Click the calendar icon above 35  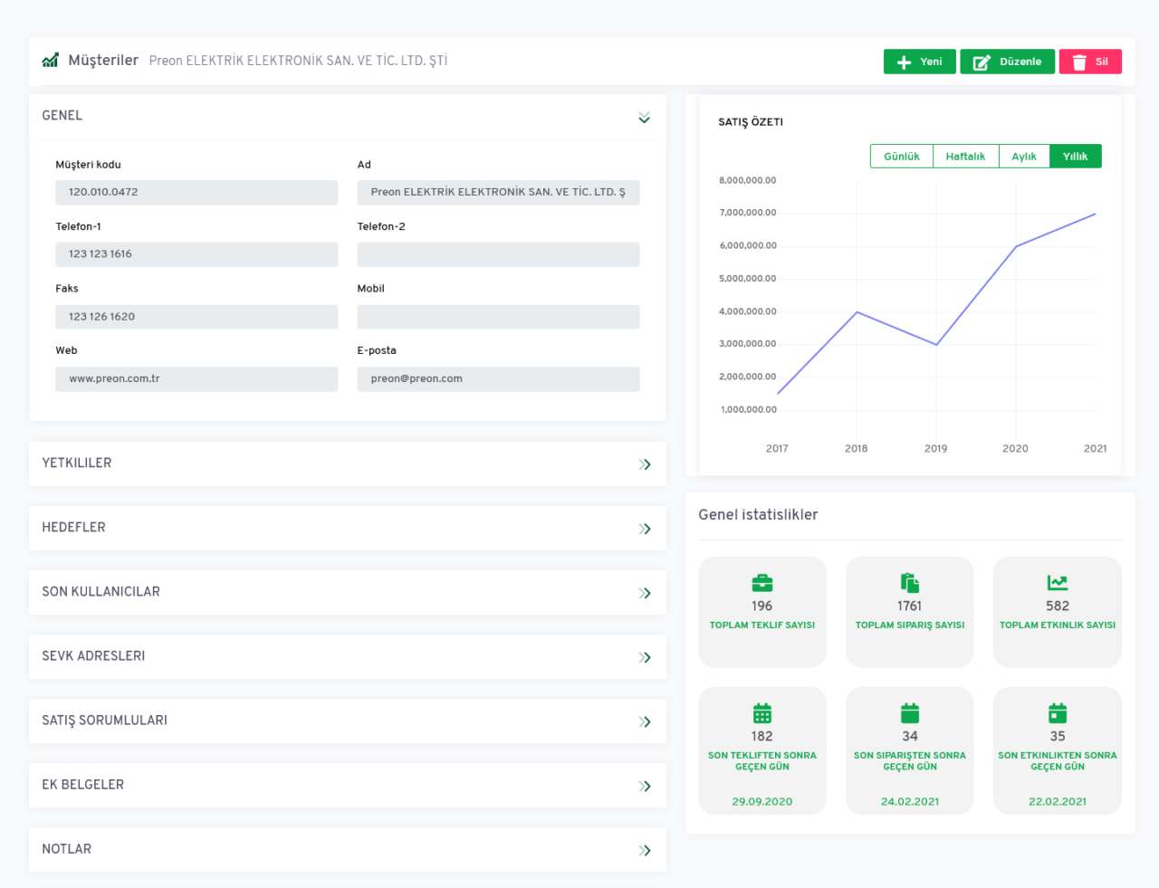pyautogui.click(x=1058, y=713)
